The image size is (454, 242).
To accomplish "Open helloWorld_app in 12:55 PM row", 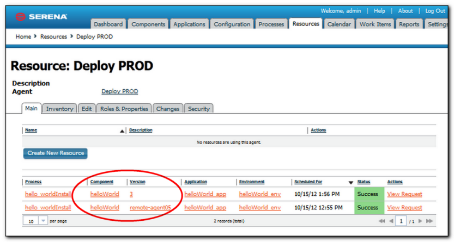I will tap(205, 208).
